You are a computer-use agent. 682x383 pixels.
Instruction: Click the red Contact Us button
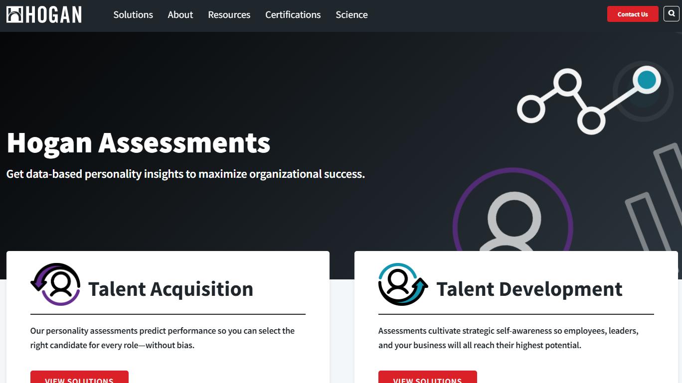coord(633,14)
